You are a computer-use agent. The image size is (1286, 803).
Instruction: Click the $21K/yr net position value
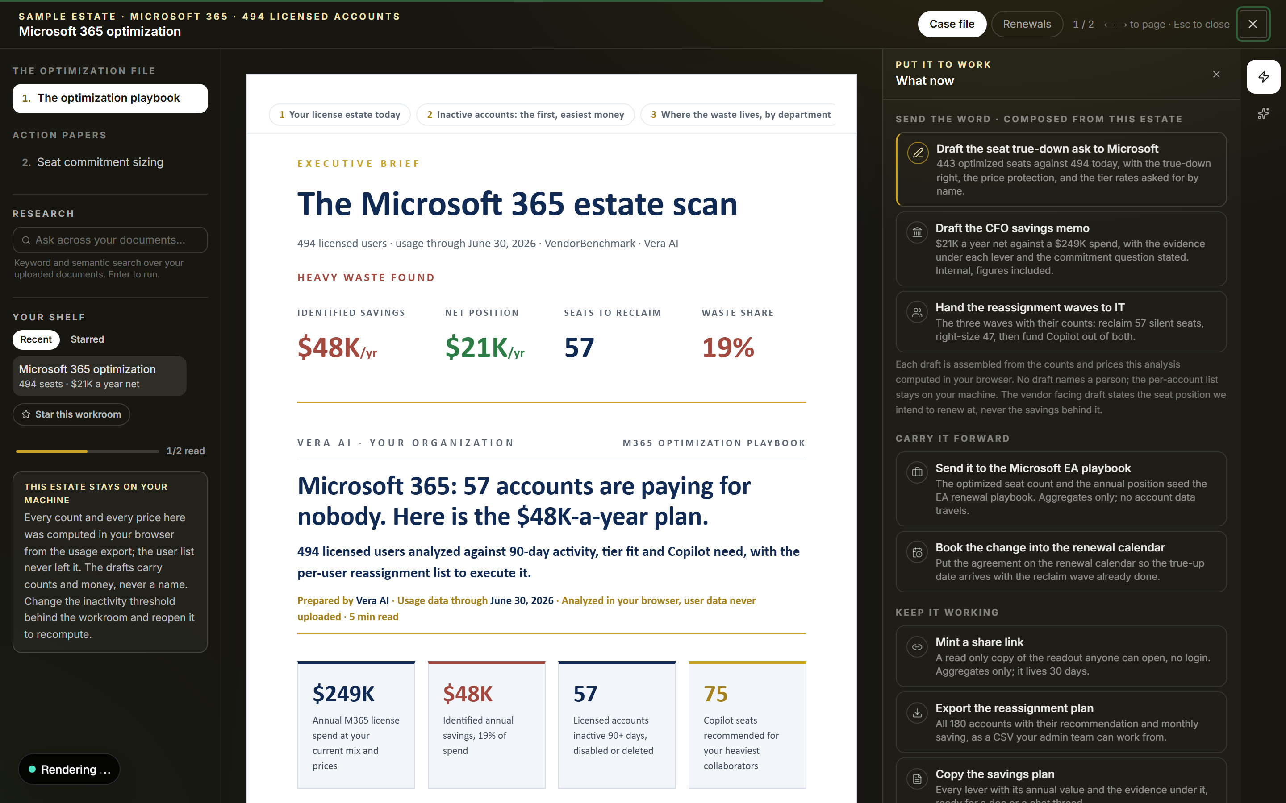coord(484,348)
